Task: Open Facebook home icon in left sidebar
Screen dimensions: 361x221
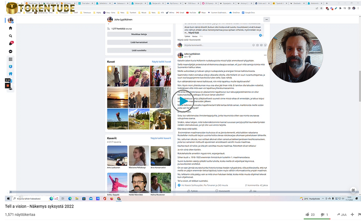Action: click(x=10, y=28)
